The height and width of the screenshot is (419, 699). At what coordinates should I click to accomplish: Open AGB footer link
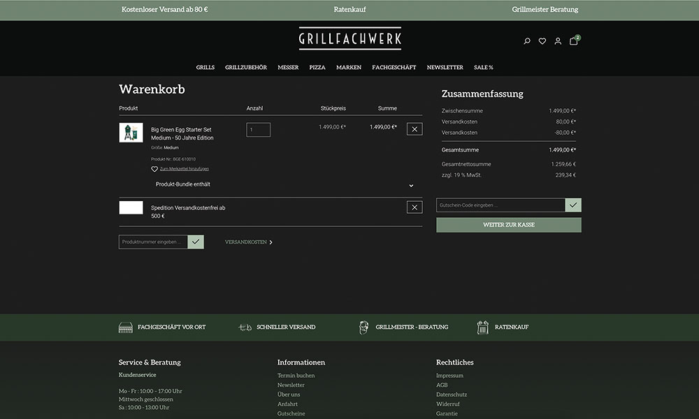click(x=442, y=385)
